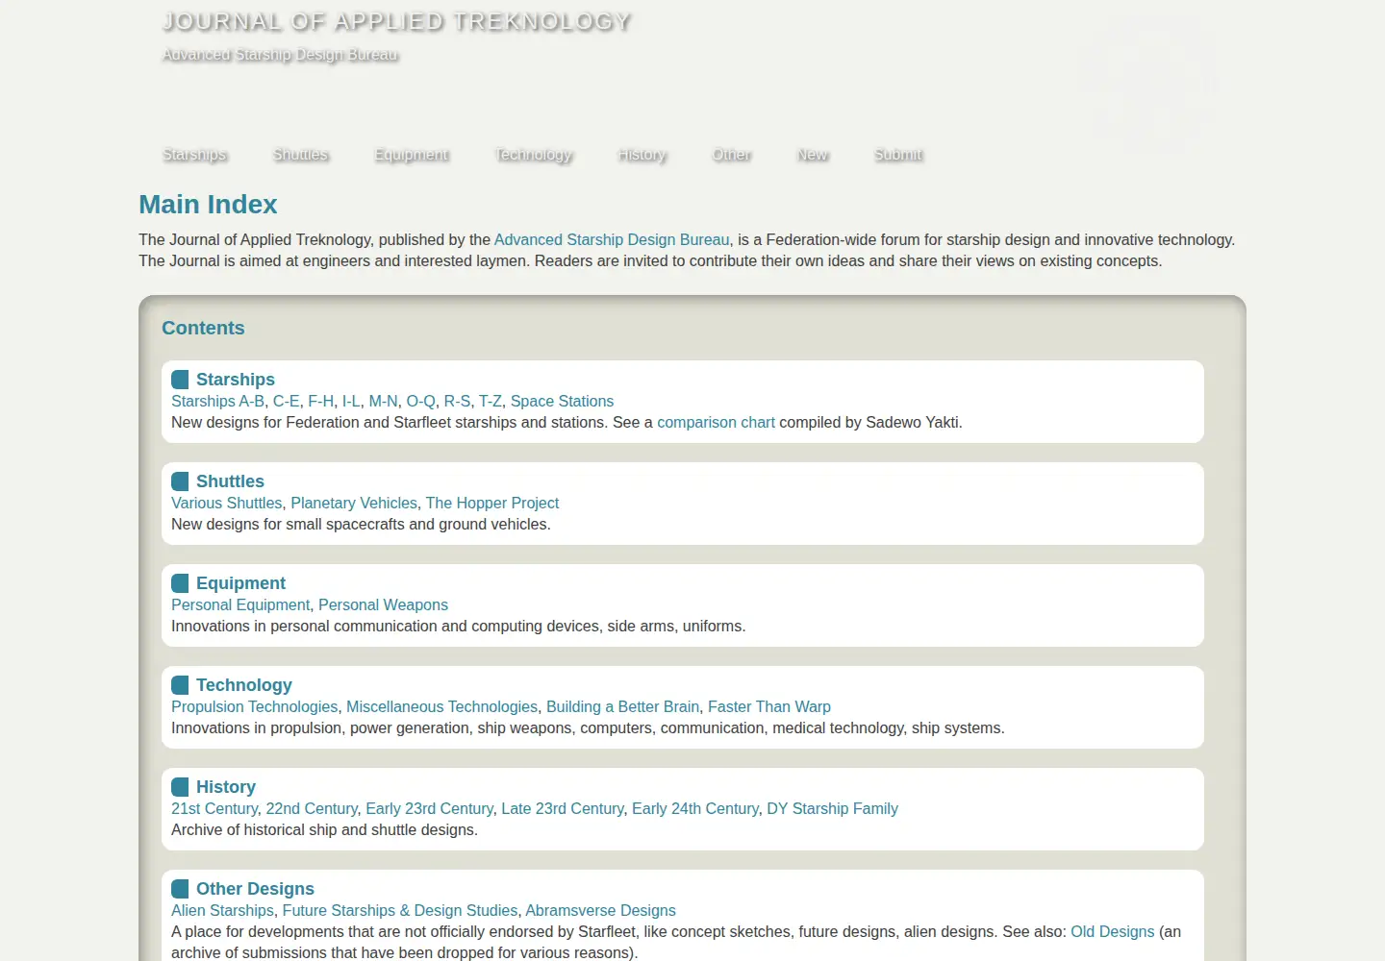Open the 22nd Century history link
The height and width of the screenshot is (961, 1385).
(312, 808)
